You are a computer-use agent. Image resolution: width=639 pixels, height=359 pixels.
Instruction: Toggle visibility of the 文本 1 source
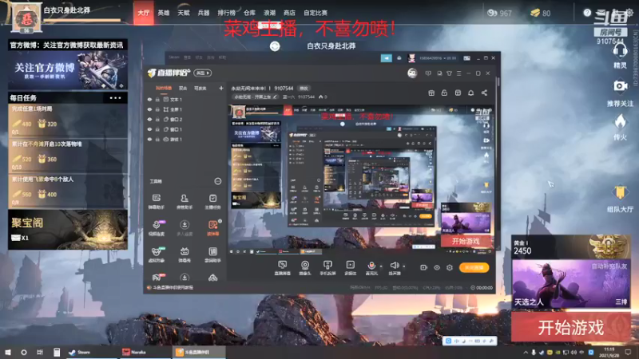(x=149, y=99)
